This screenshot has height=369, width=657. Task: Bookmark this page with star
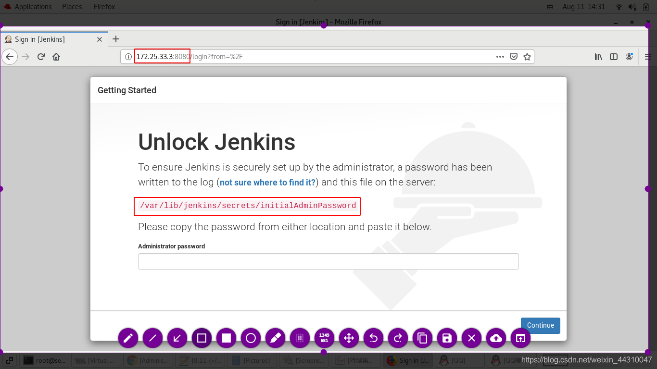[527, 57]
